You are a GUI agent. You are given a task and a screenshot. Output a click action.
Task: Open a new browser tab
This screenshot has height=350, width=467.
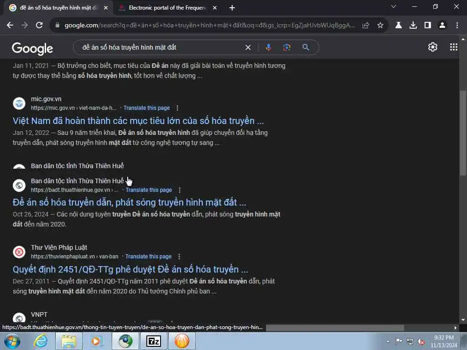coord(232,8)
